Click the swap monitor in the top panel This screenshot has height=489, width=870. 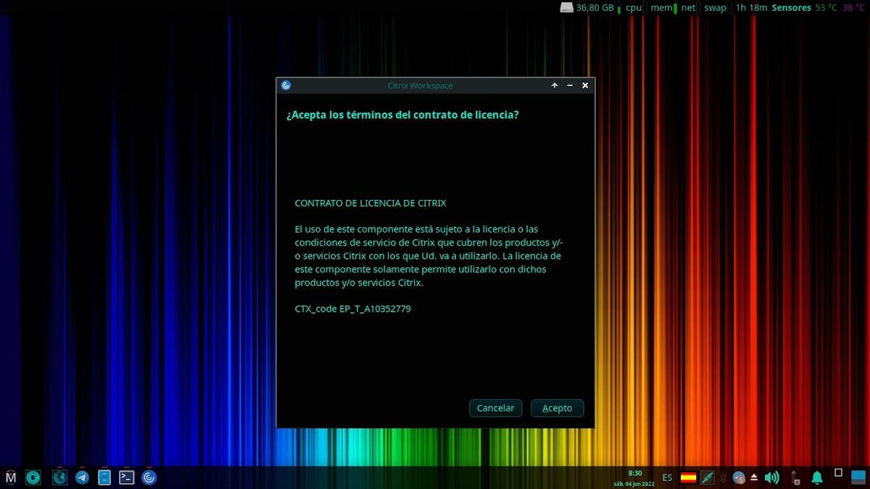tap(715, 8)
